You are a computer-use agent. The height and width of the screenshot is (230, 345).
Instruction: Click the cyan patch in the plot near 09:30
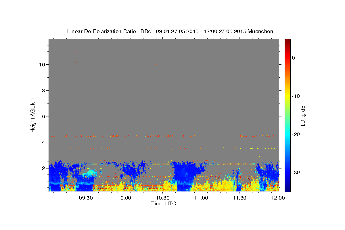coord(90,173)
